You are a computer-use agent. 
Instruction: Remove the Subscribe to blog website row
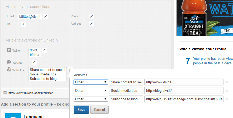[x=226, y=99]
